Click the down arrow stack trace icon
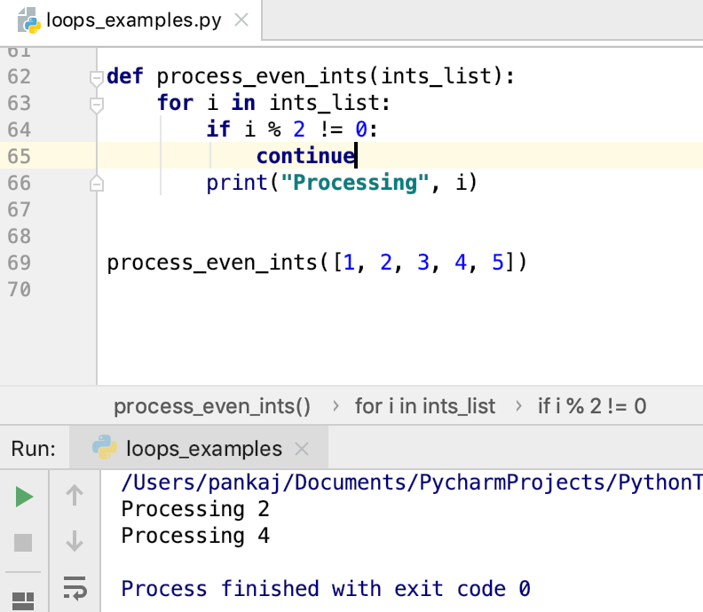 pyautogui.click(x=75, y=541)
